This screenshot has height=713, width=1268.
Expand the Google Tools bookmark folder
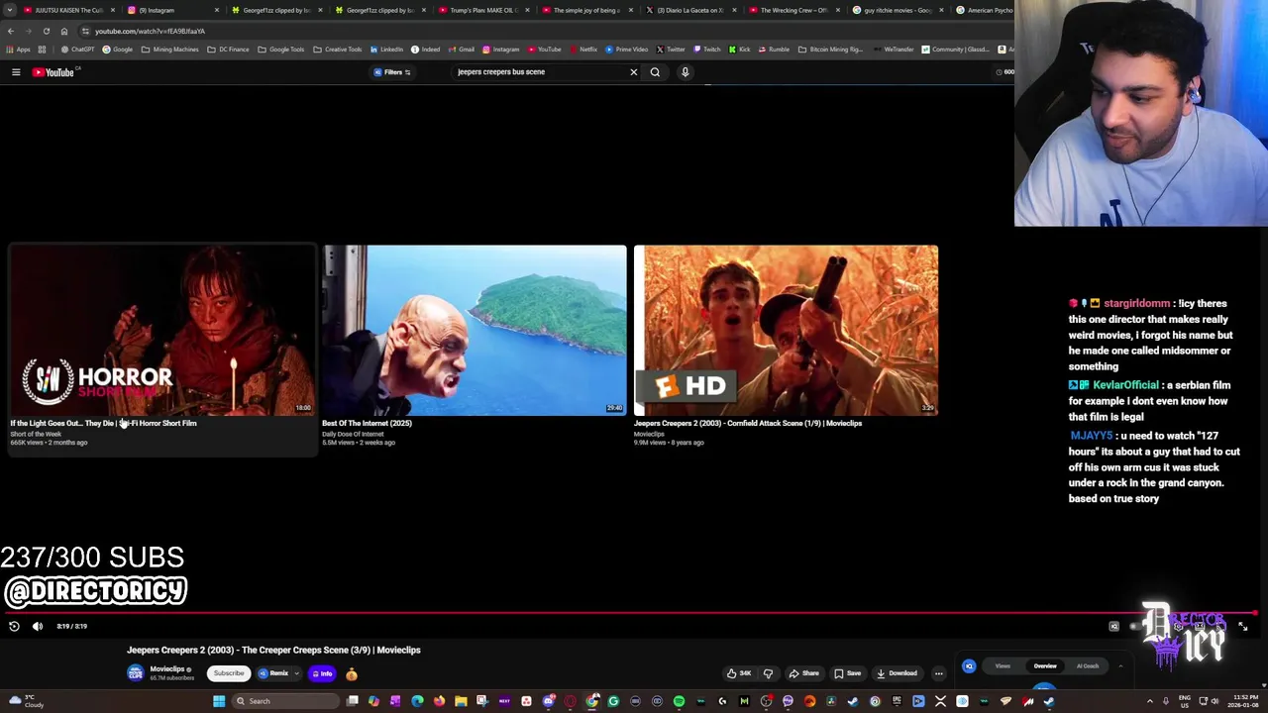pos(280,50)
